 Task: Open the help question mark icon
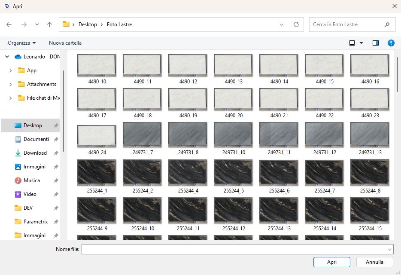click(391, 43)
